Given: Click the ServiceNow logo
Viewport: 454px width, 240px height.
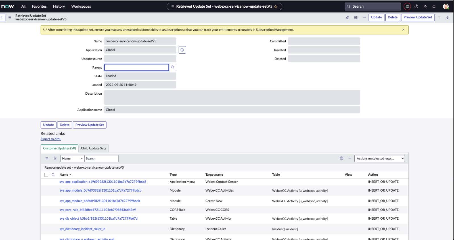Looking at the screenshot, I should [x=8, y=6].
